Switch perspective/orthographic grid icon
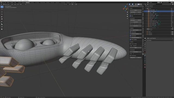174x98 pixels. [127, 19]
